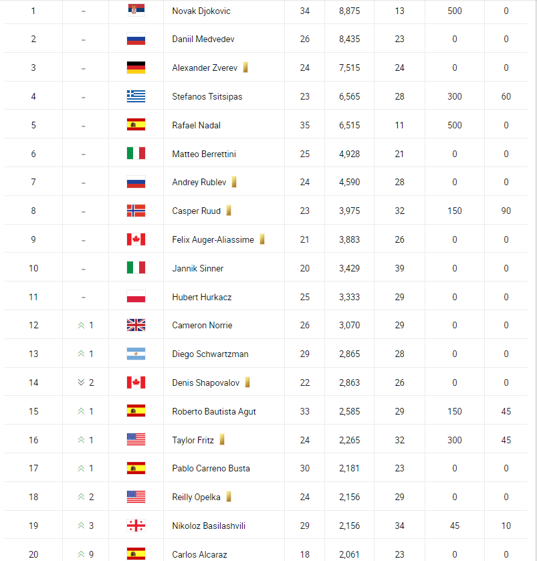Click the Serbian flag beside Novak Djokovic
The height and width of the screenshot is (561, 537).
(x=136, y=11)
